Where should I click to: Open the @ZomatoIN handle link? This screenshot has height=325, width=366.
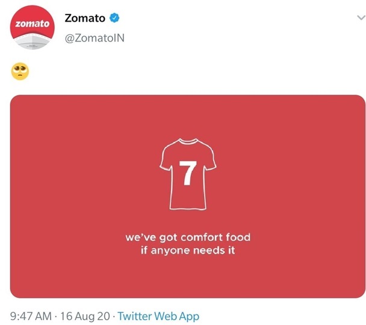click(95, 38)
